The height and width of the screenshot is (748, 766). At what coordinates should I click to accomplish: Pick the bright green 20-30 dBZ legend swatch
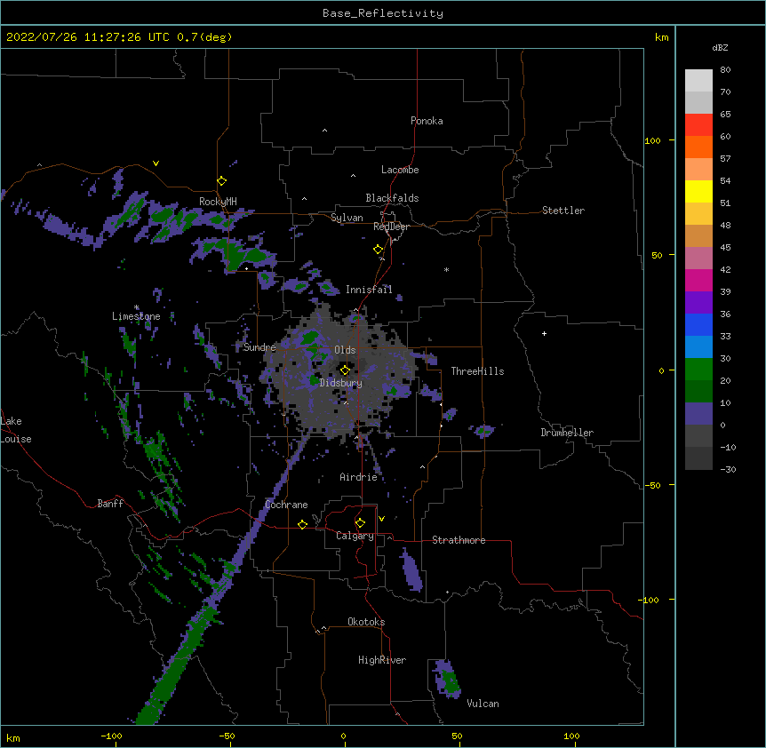pyautogui.click(x=698, y=370)
